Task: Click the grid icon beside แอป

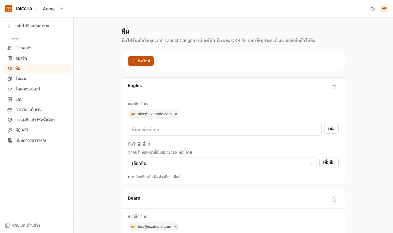Action: (x=10, y=99)
